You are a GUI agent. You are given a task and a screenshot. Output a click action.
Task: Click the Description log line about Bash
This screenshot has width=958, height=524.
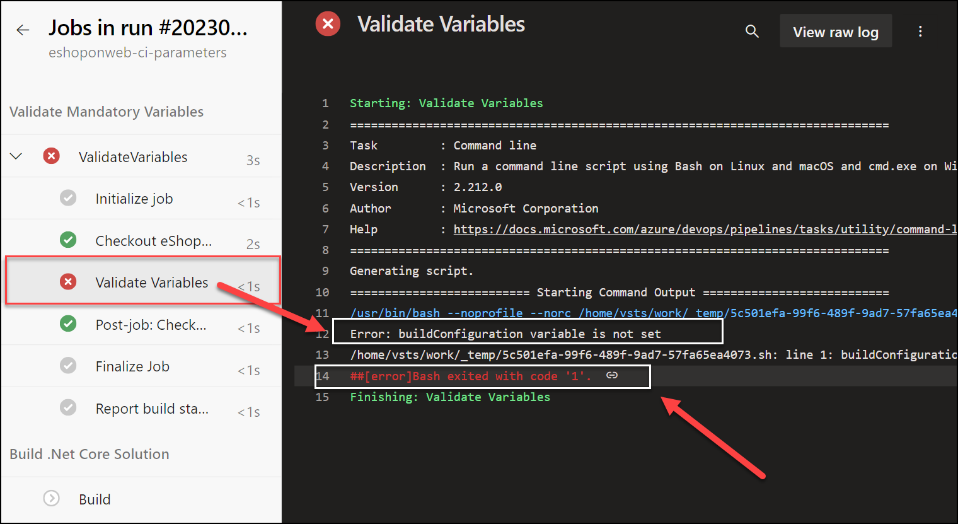point(653,166)
